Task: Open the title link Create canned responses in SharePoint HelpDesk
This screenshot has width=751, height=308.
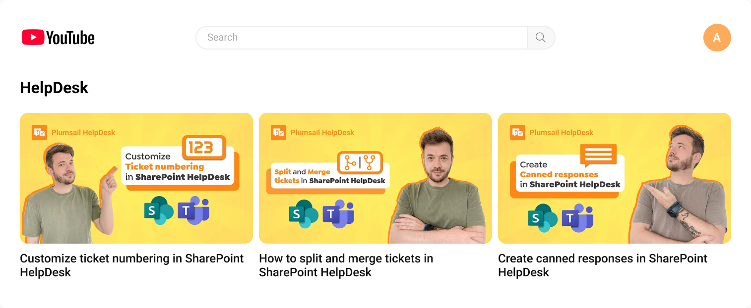Action: (603, 265)
